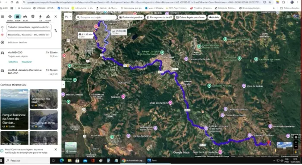Open the Google Maps hamburger menu
Viewport: 302px width, 165px height.
[x=3, y=16]
